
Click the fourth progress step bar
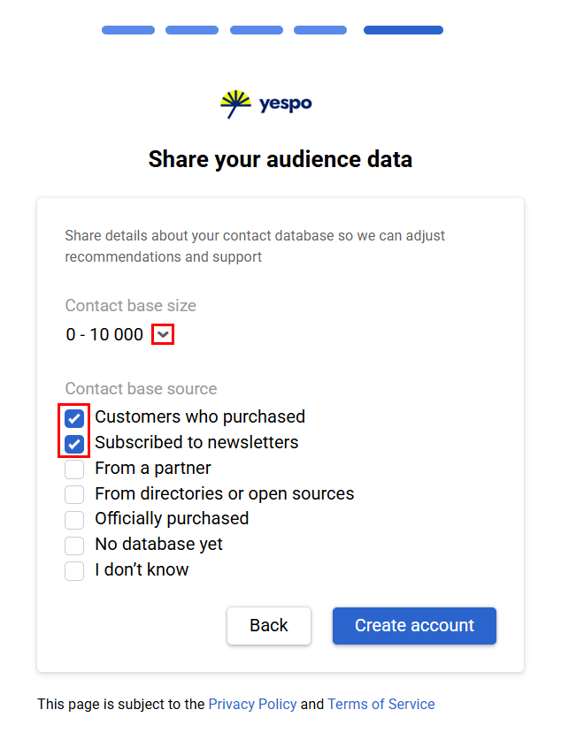point(320,30)
